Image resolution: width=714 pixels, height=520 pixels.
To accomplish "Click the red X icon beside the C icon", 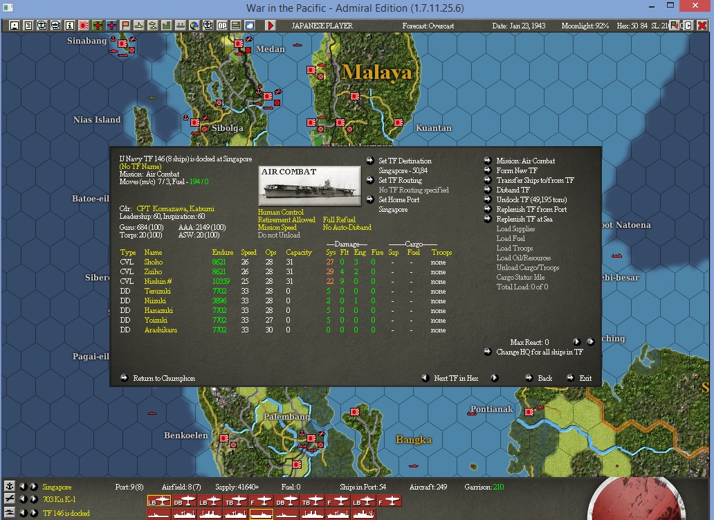I will click(702, 26).
